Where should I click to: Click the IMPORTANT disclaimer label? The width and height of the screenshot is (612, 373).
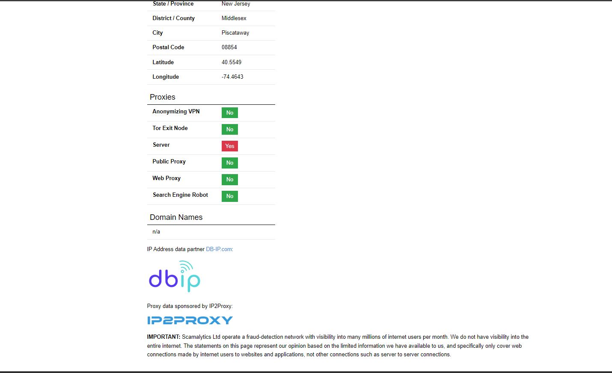pos(163,337)
